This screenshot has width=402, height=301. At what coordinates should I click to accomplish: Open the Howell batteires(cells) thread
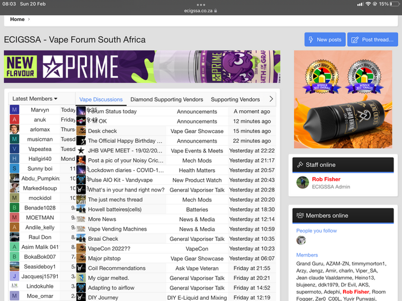[115, 209]
